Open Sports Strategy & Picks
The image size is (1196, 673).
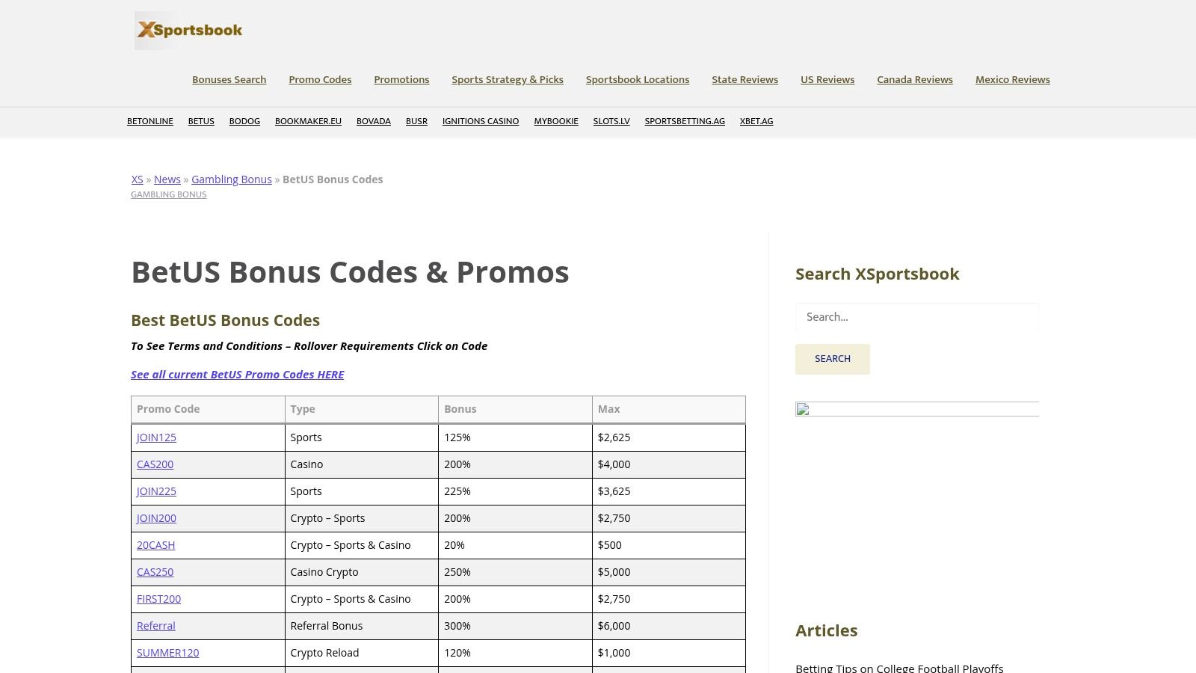[508, 79]
